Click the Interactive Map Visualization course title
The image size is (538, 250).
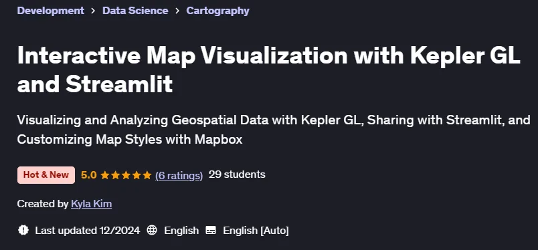pos(268,70)
